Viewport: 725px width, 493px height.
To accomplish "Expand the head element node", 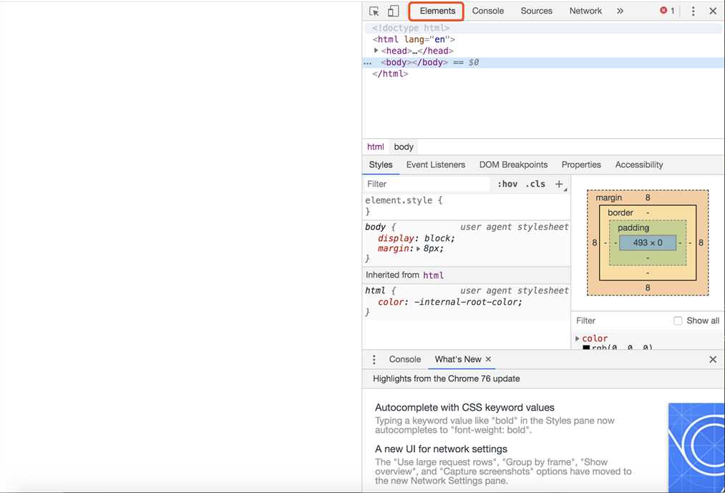I will point(376,50).
